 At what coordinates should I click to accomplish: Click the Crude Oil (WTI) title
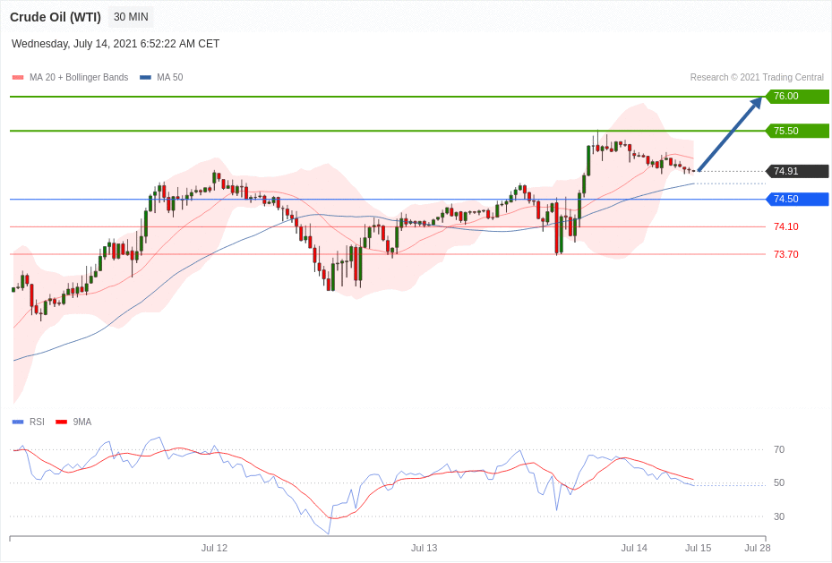pos(56,17)
